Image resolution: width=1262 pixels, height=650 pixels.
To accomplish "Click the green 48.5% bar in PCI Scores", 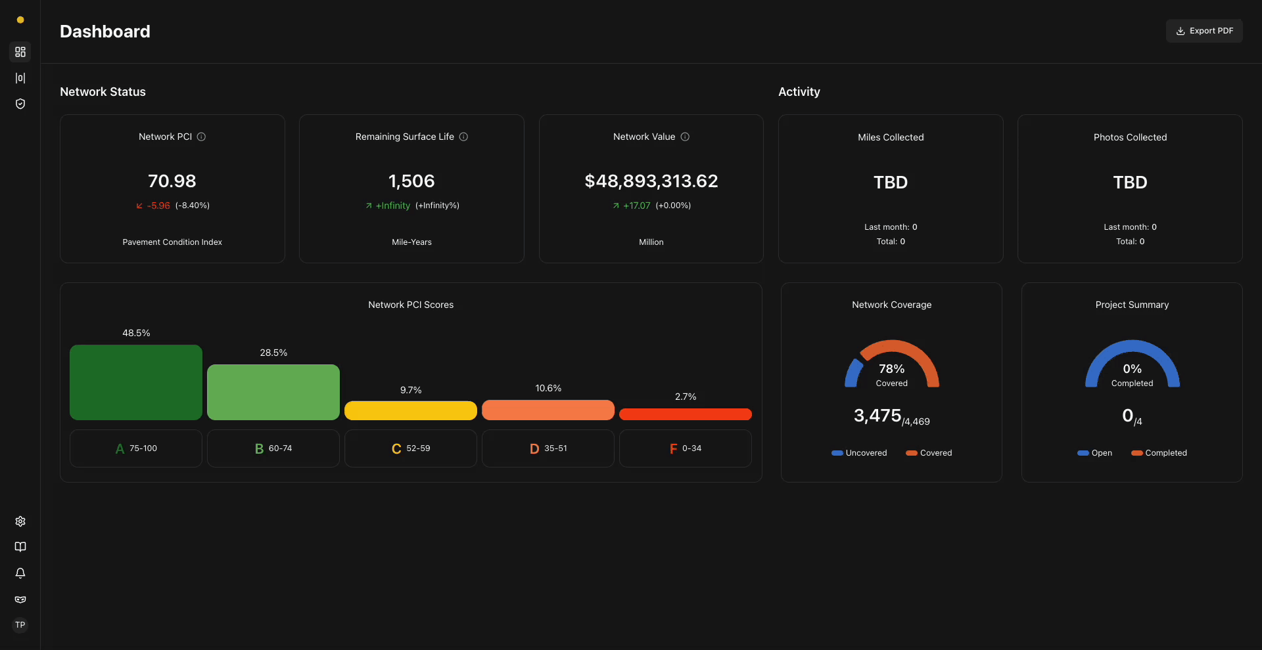I will [135, 382].
